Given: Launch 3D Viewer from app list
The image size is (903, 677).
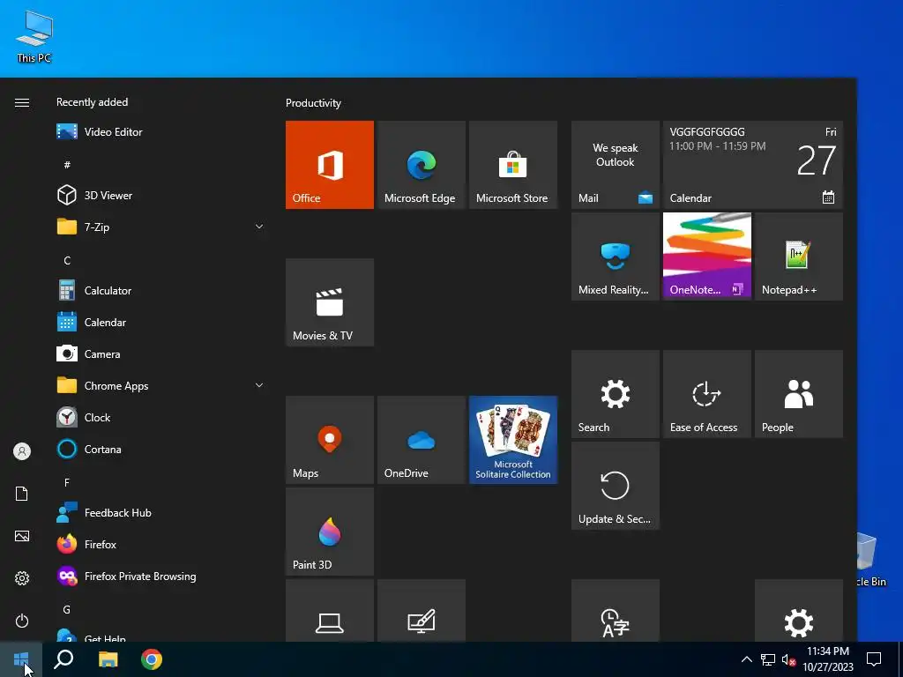Looking at the screenshot, I should pos(160,195).
